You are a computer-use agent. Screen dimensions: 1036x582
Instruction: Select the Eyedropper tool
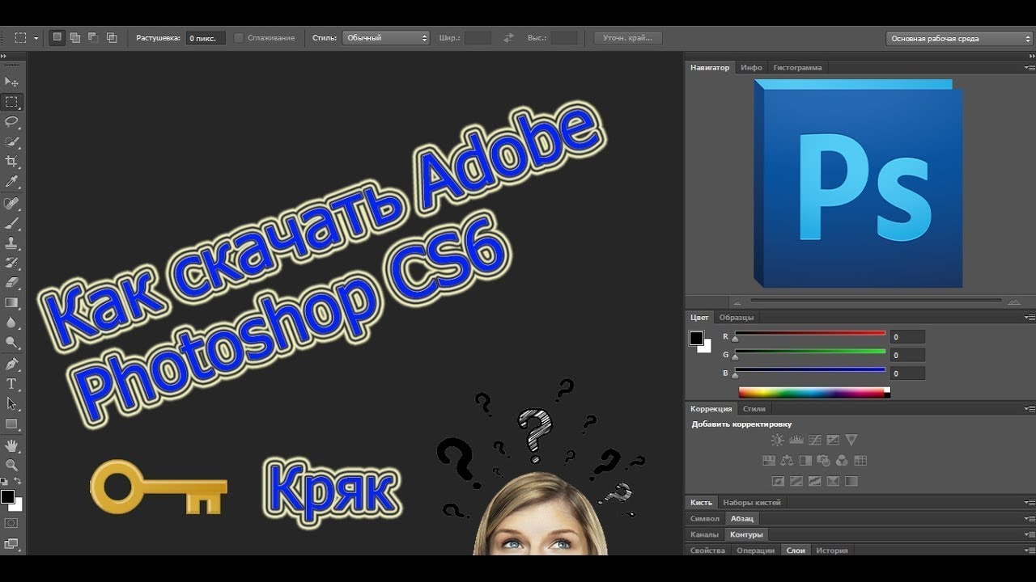pos(11,183)
